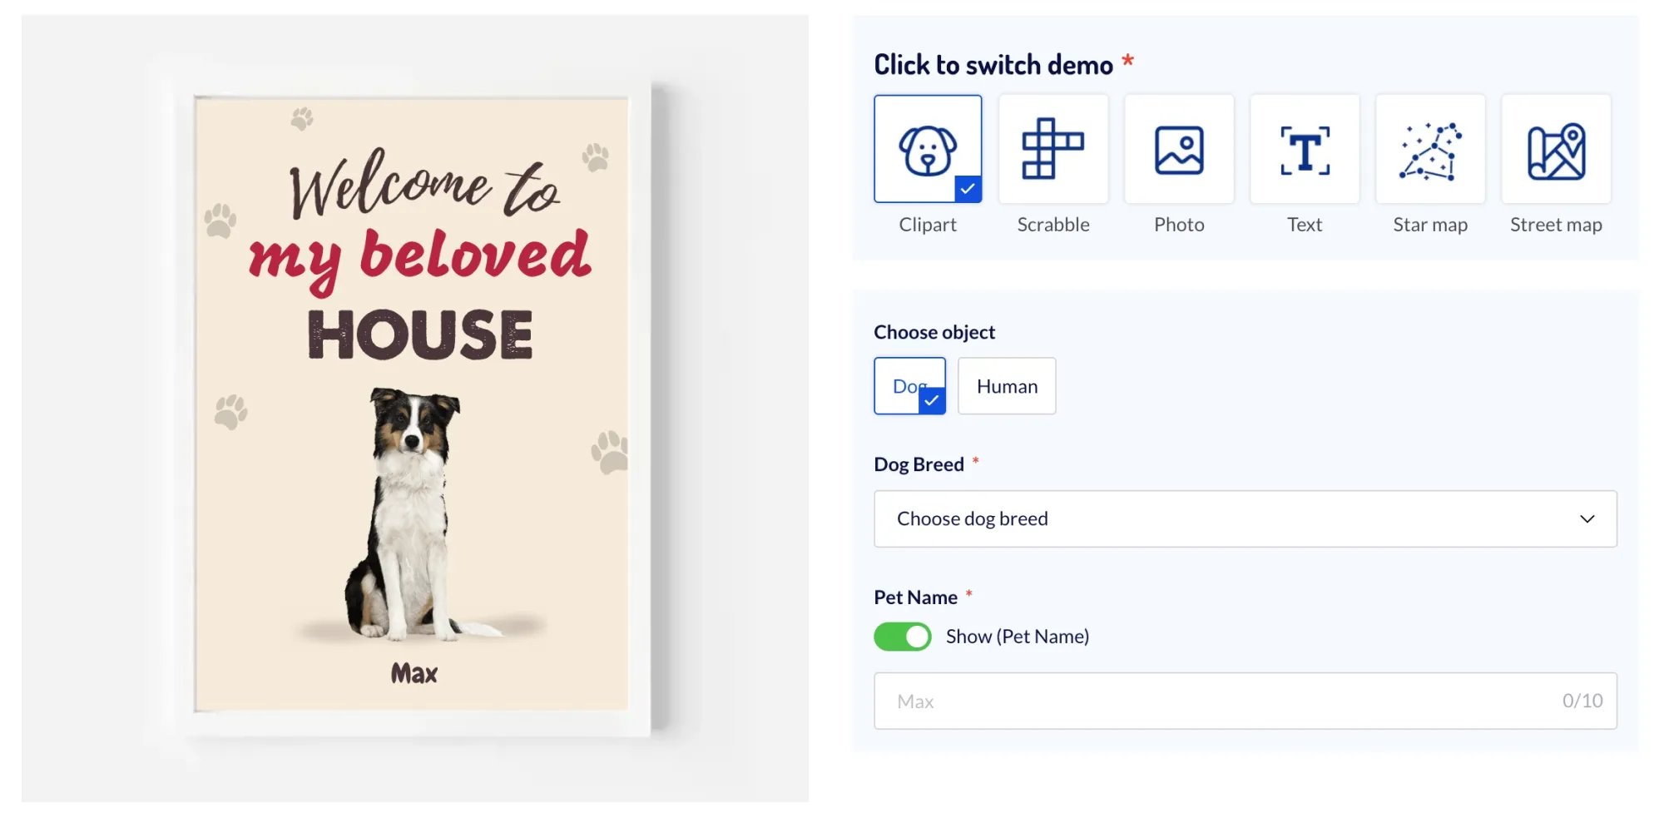Screen dimensions: 1664x818
Task: Click the 'Street map' text label
Action: point(1555,225)
